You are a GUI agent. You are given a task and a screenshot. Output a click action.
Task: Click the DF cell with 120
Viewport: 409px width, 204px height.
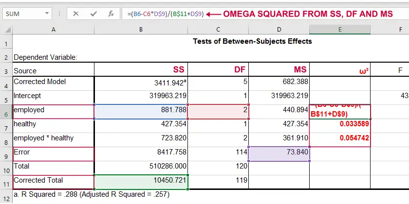218,168
